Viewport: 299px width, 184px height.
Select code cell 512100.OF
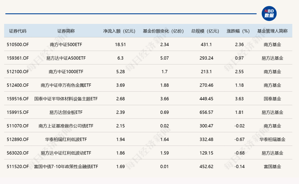[18, 72]
